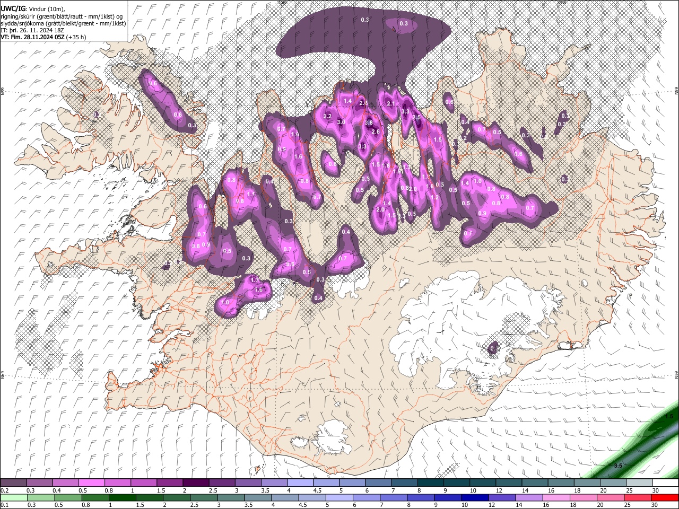Click the 3.8 snowfall value on the map

369,122
